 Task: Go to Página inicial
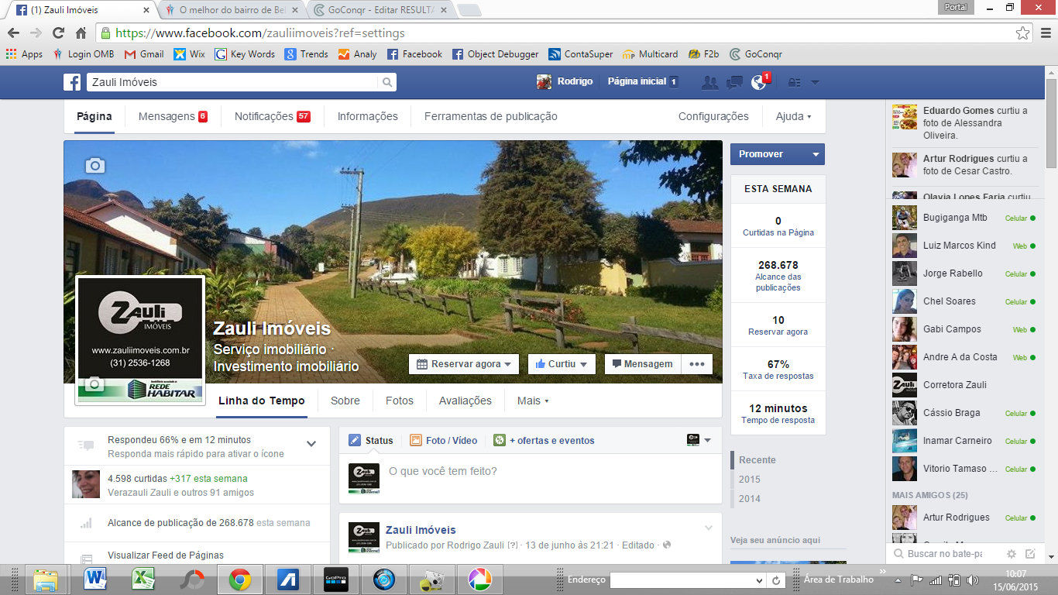(637, 81)
